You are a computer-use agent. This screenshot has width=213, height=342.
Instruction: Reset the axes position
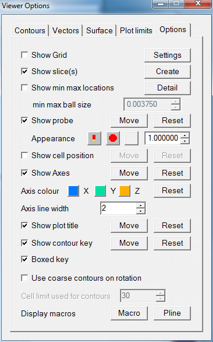[x=172, y=173]
